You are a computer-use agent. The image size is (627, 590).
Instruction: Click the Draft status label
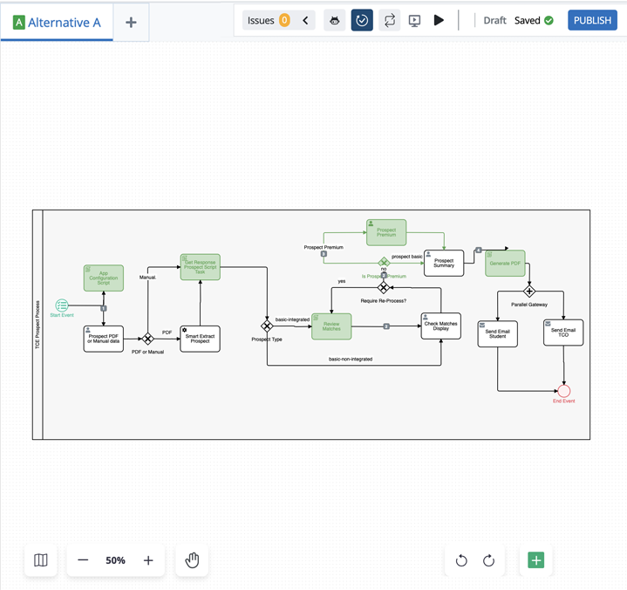click(x=494, y=20)
